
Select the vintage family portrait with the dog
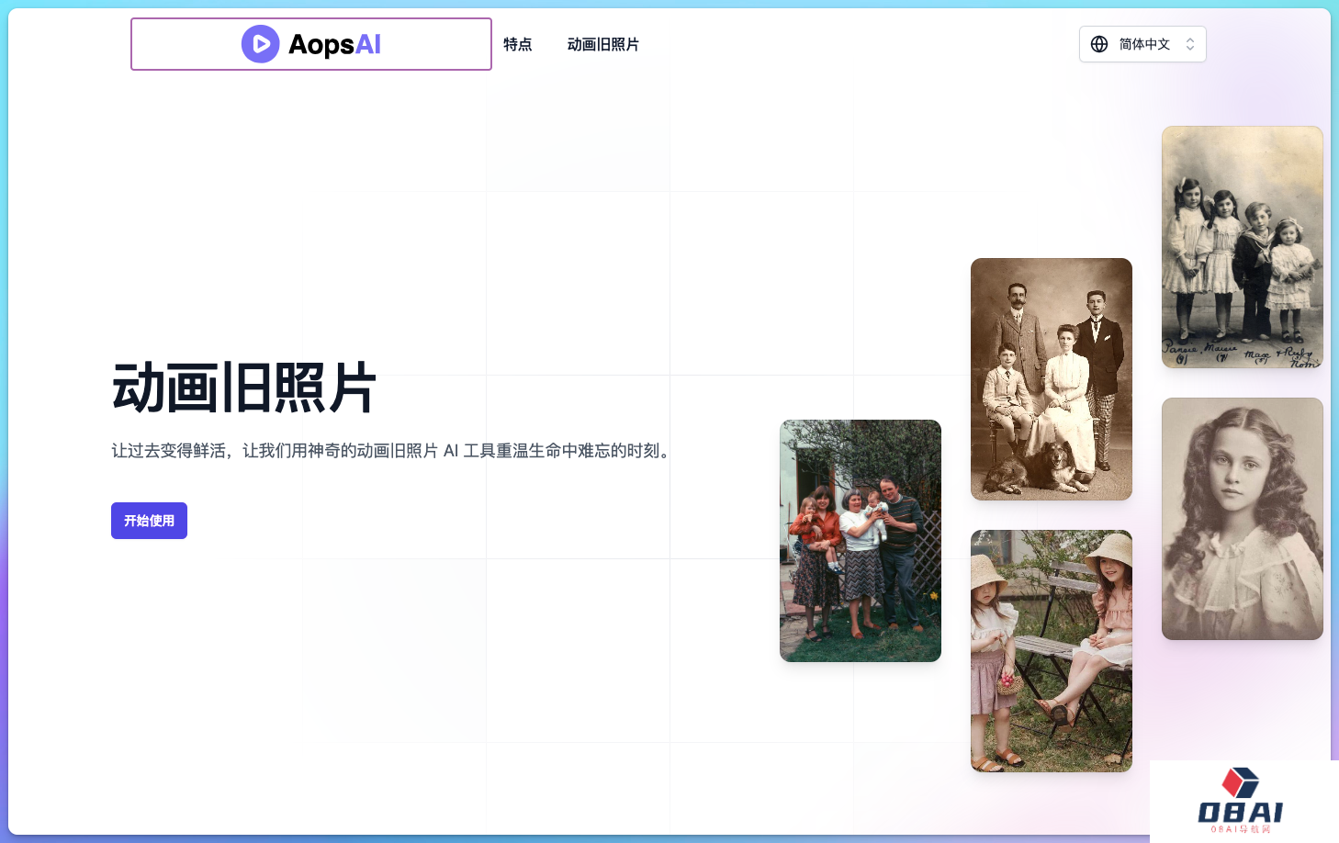pyautogui.click(x=1051, y=379)
